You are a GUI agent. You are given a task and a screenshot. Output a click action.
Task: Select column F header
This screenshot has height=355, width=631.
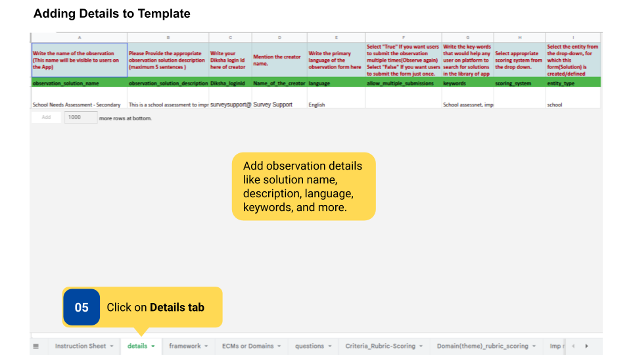pyautogui.click(x=404, y=37)
